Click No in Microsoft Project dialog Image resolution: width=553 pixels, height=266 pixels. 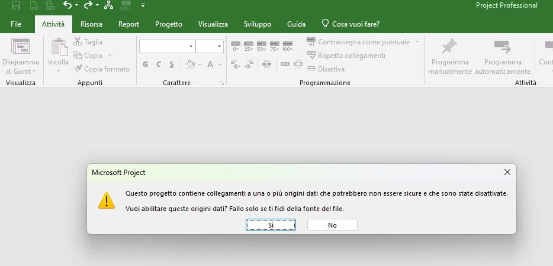[332, 225]
